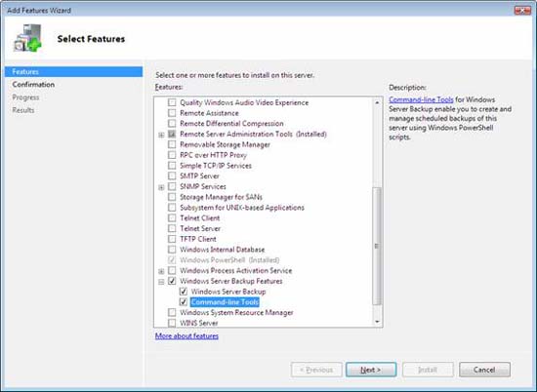Tick Simple TCP/IP Services checkbox
This screenshot has height=392, width=537.
(x=172, y=166)
